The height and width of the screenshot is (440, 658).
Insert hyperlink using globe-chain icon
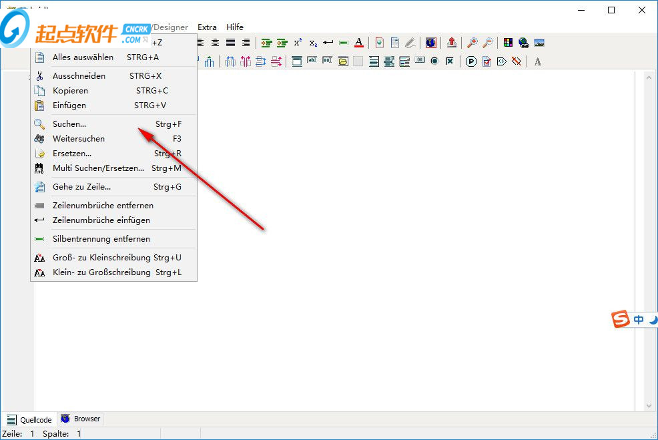tap(523, 43)
